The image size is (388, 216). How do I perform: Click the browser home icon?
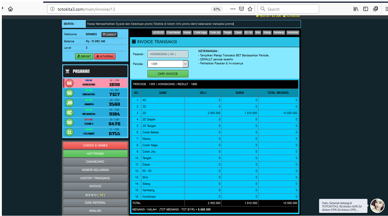(10, 9)
